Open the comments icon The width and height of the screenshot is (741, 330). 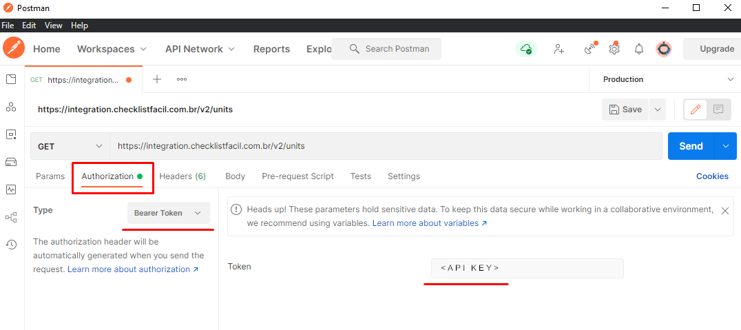[x=719, y=110]
